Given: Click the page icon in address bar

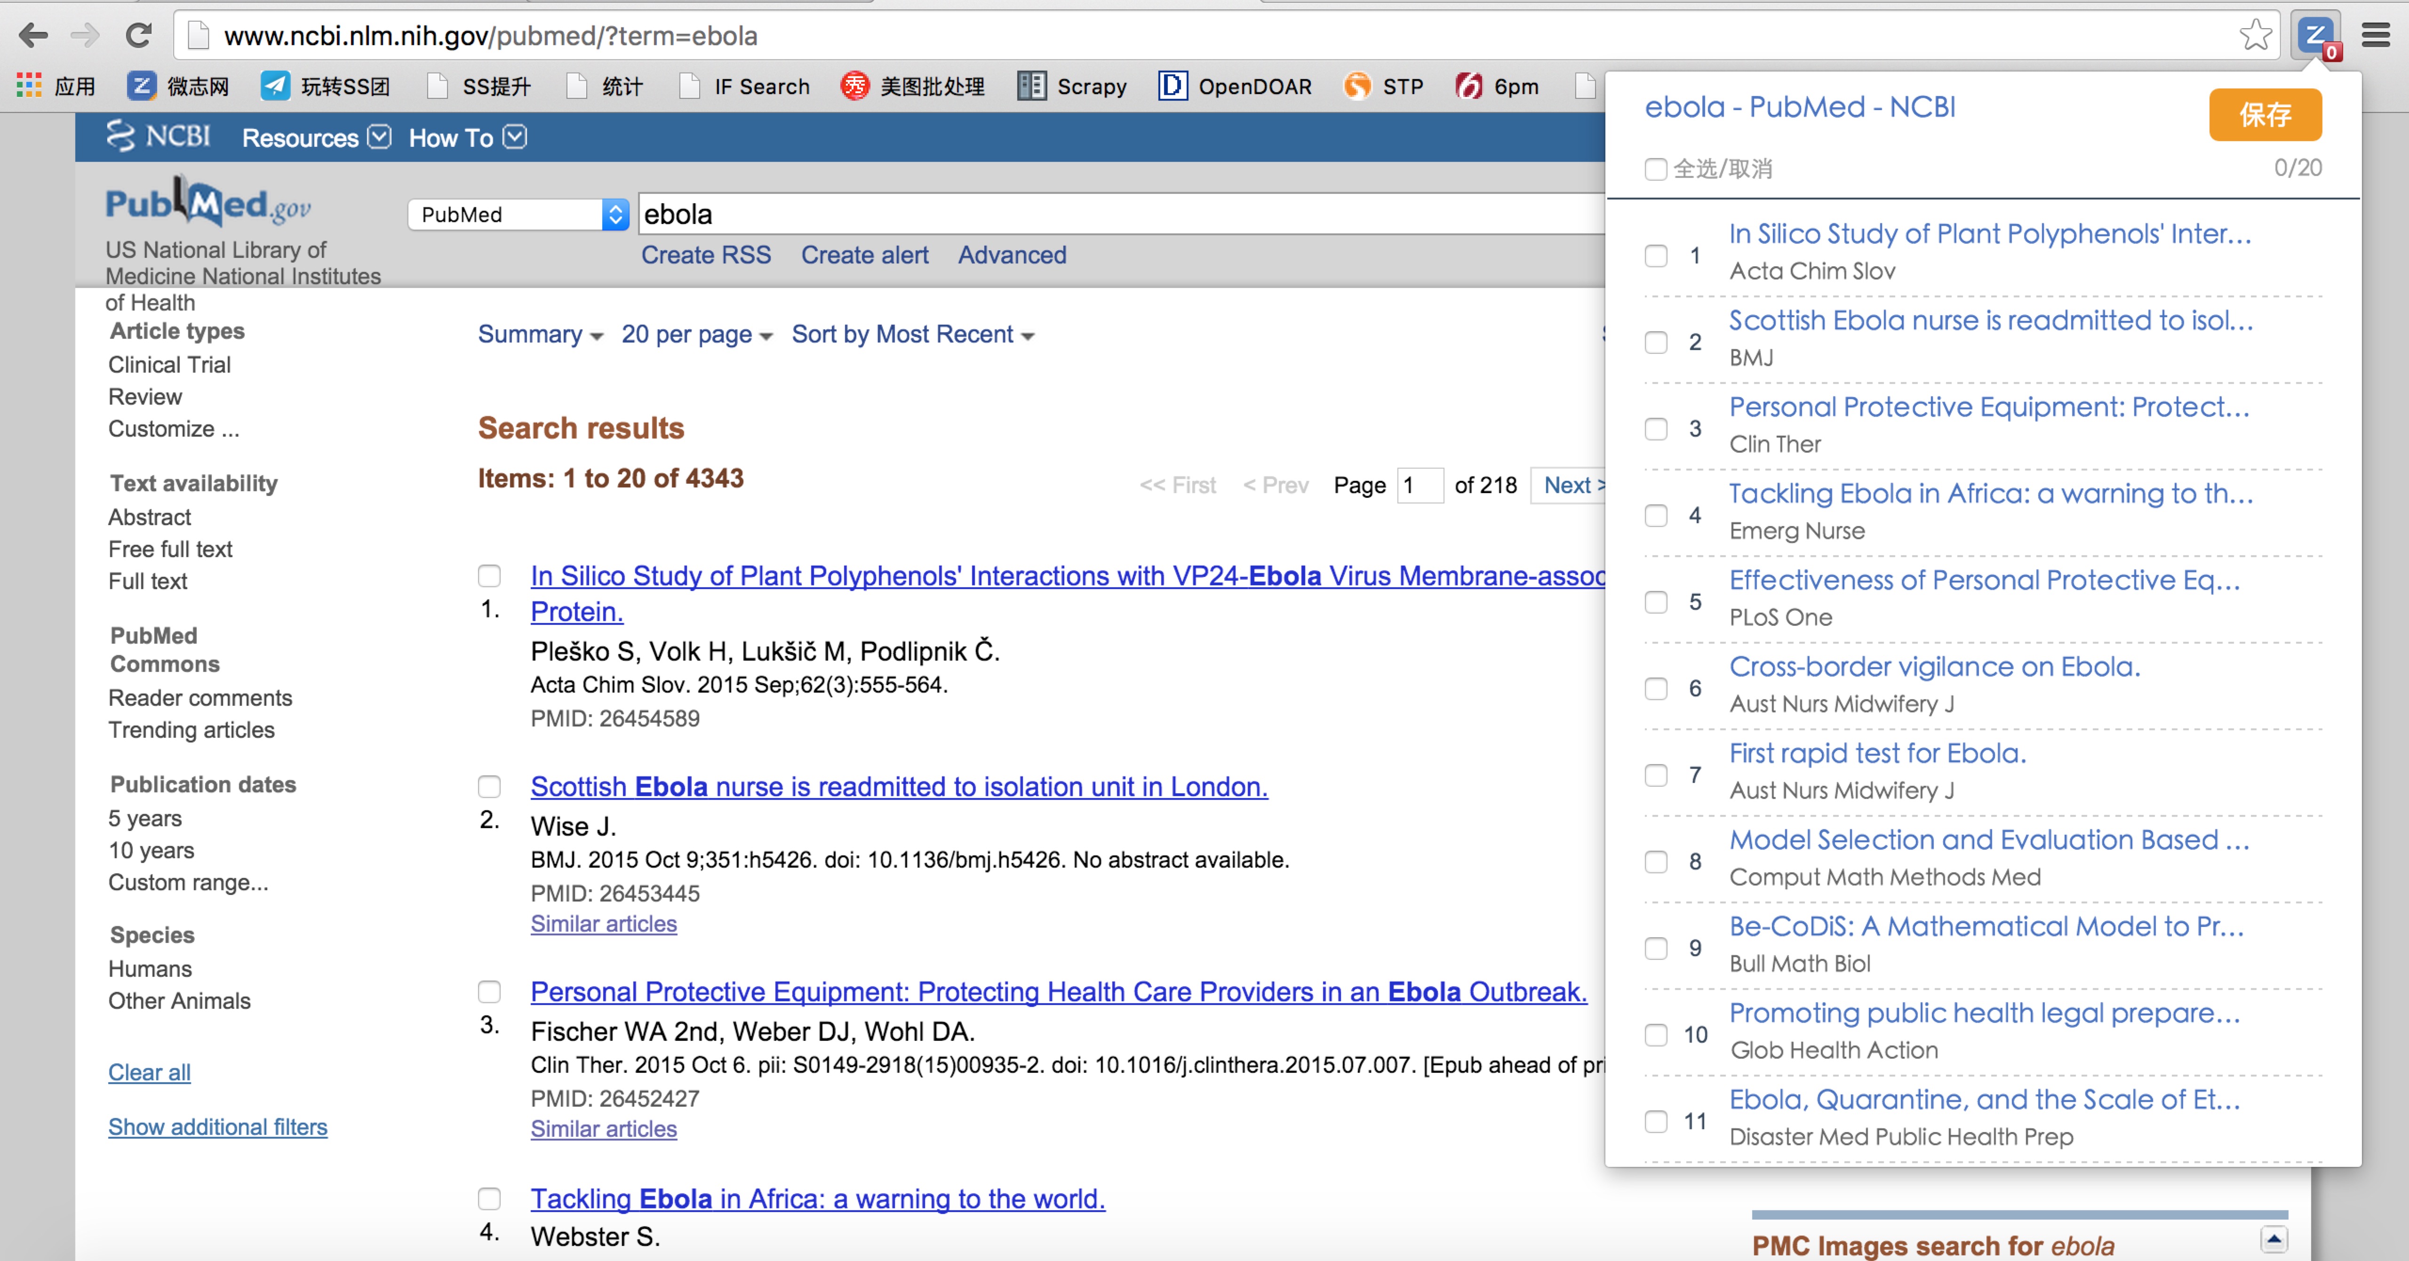Looking at the screenshot, I should (x=197, y=36).
